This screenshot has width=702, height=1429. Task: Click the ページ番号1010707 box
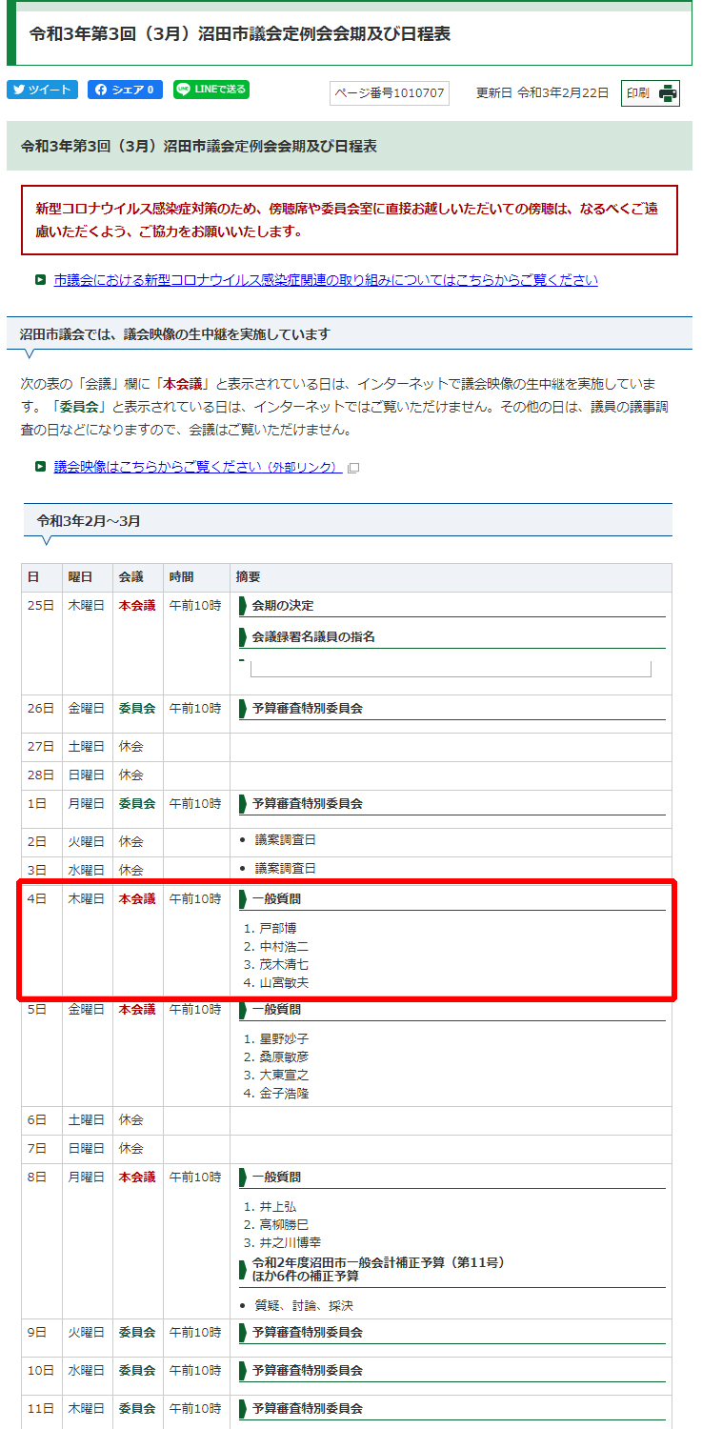tap(389, 93)
